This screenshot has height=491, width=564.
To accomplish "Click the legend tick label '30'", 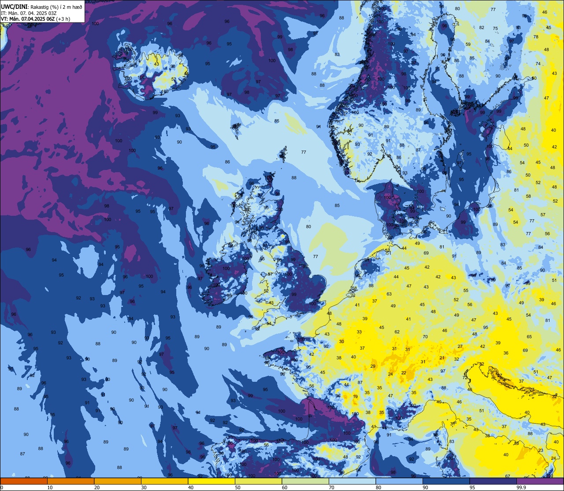I will [x=144, y=487].
